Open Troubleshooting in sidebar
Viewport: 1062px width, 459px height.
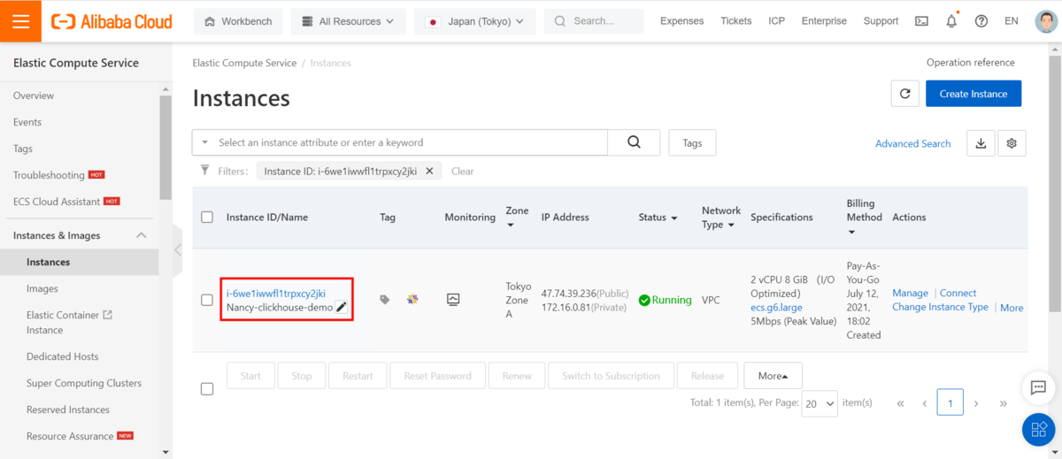tap(49, 175)
